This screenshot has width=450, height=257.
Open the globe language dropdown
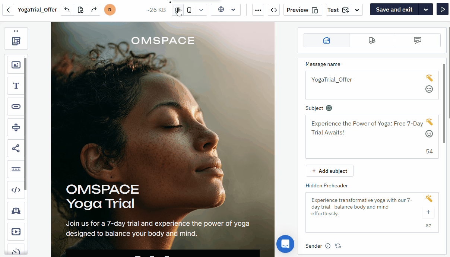(x=226, y=10)
